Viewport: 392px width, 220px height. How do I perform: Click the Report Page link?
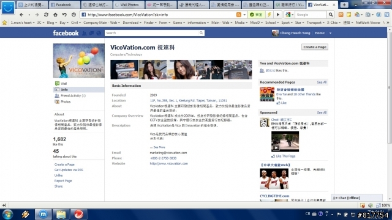[63, 181]
